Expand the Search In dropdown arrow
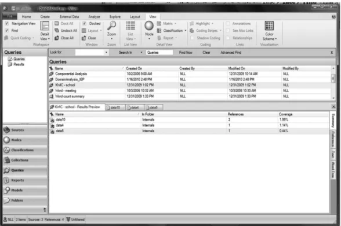 (x=142, y=52)
